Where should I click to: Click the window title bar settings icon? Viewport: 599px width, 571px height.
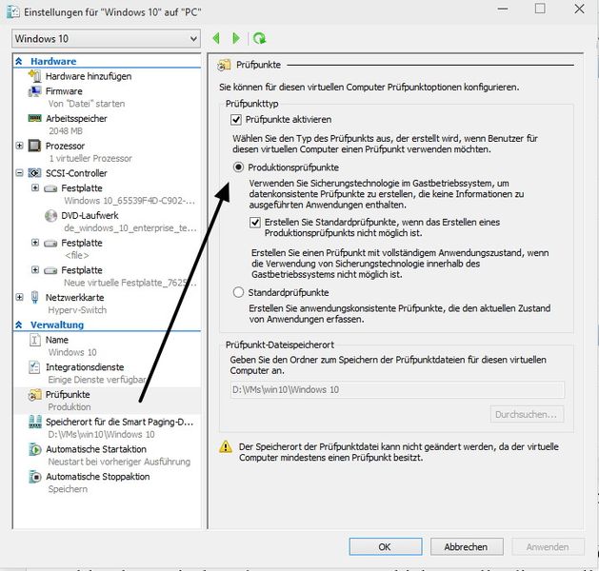tap(13, 11)
